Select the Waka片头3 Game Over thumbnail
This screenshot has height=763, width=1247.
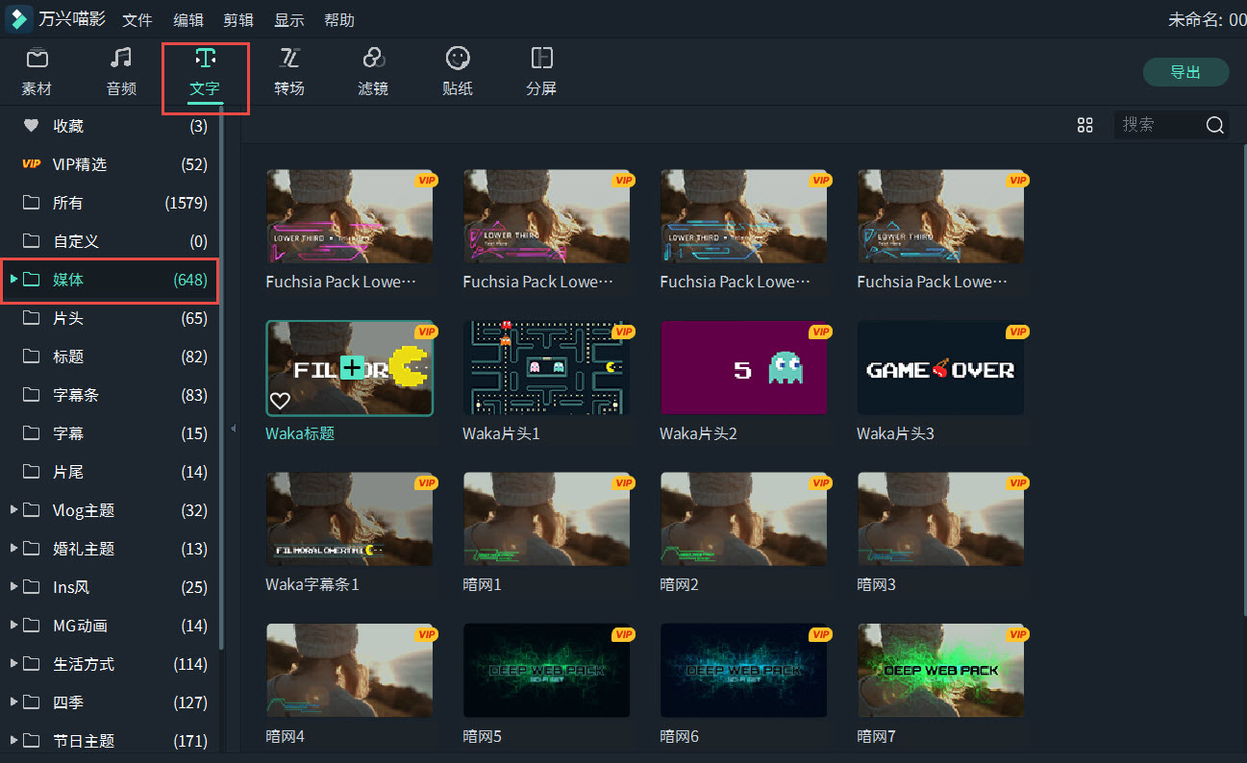tap(940, 369)
